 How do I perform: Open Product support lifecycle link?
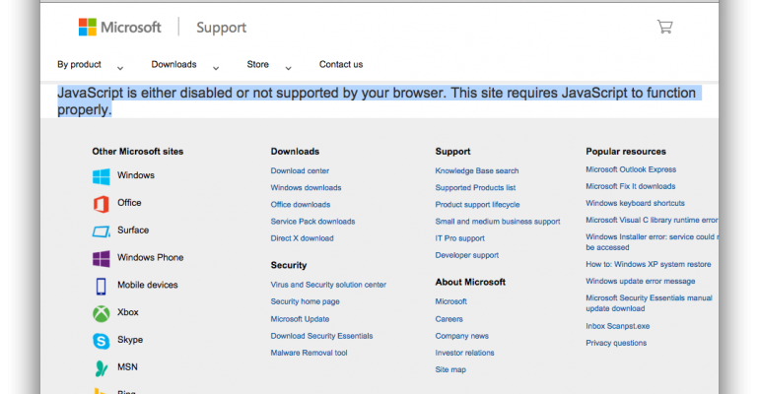coord(477,205)
